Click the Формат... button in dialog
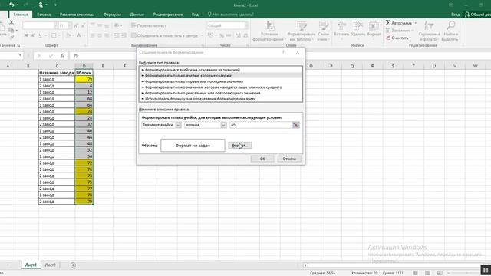The width and height of the screenshot is (491, 276). click(x=239, y=146)
